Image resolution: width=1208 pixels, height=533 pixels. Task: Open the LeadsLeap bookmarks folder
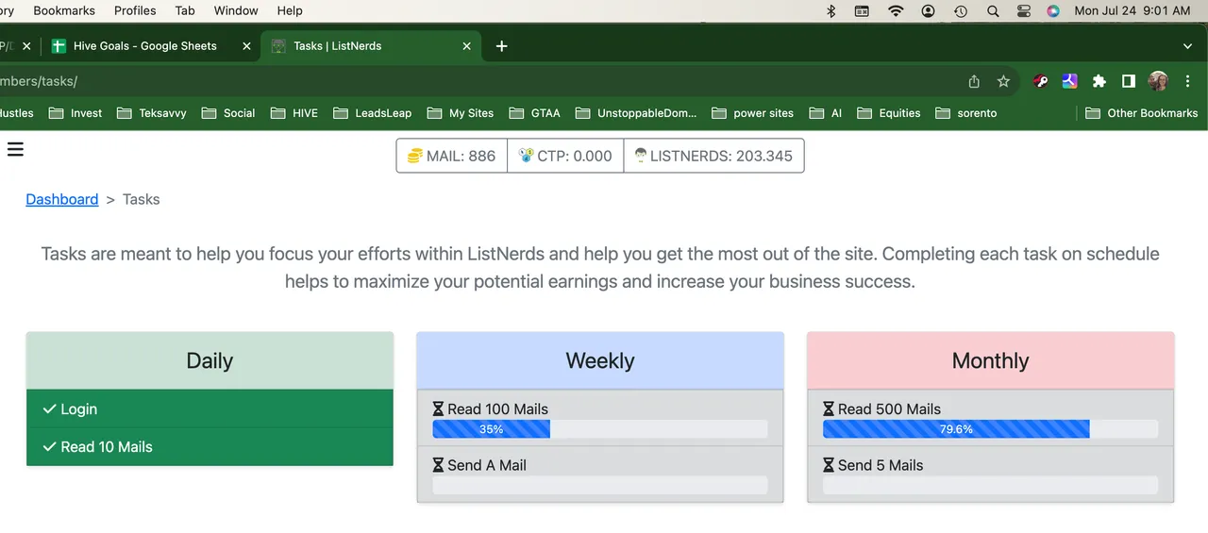373,113
